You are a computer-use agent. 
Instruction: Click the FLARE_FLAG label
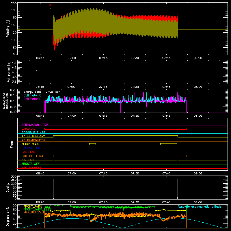click(x=30, y=144)
